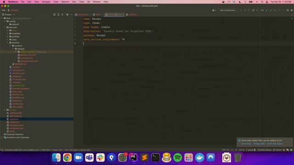Image resolution: width=294 pixels, height=165 pixels.
Task: Open Docker from the Dock
Action: 200,158
